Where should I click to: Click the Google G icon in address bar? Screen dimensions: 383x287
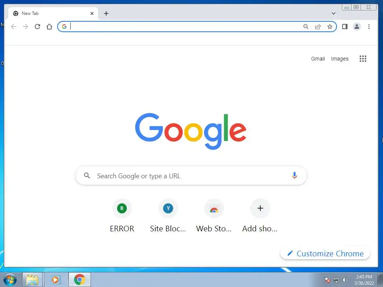click(x=64, y=27)
